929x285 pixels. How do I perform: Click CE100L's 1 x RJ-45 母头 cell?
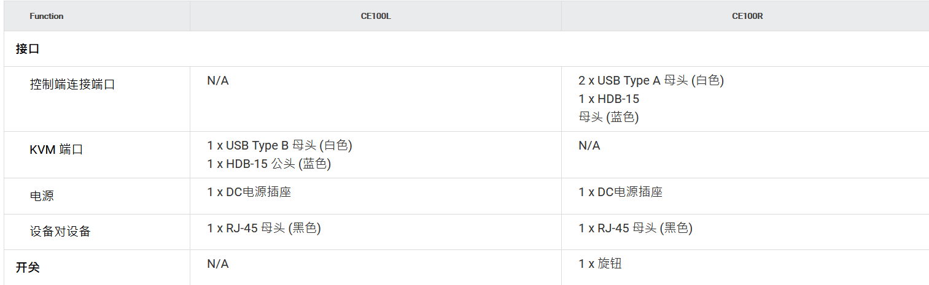pyautogui.click(x=264, y=228)
